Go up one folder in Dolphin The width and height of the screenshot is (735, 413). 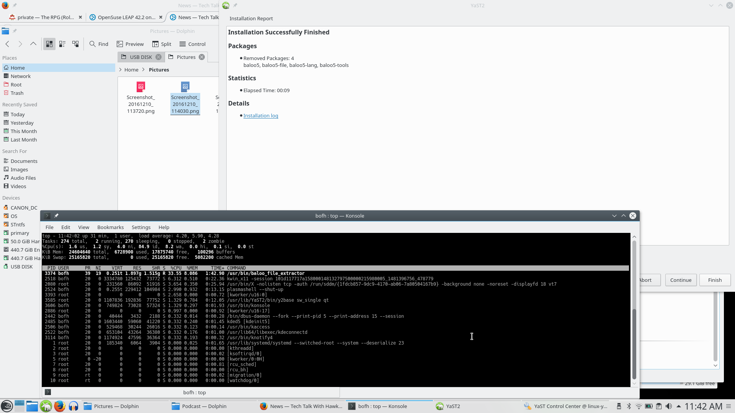pos(33,44)
